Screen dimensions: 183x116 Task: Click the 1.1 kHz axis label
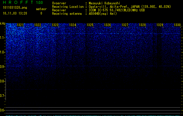point(2,38)
